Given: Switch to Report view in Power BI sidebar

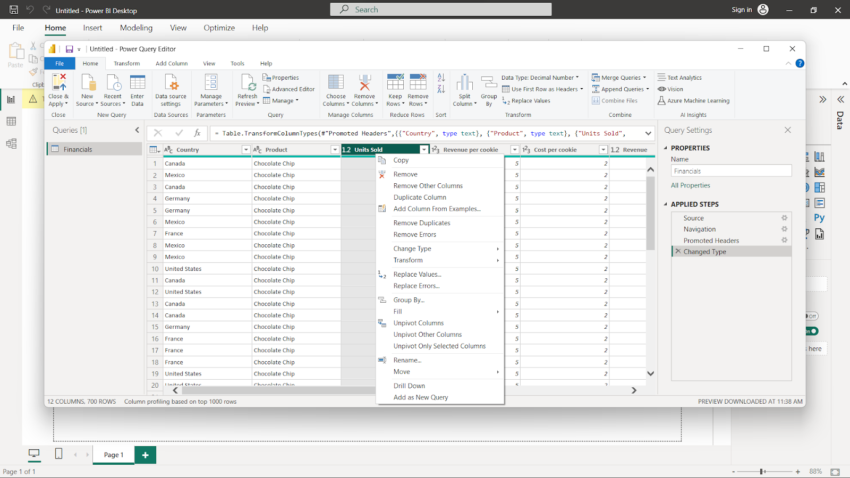Looking at the screenshot, I should coord(11,99).
